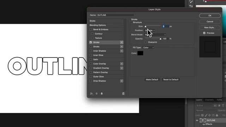Viewport: 226px width, 127px height.
Task: Click the Reset to Default button
Action: click(x=171, y=80)
